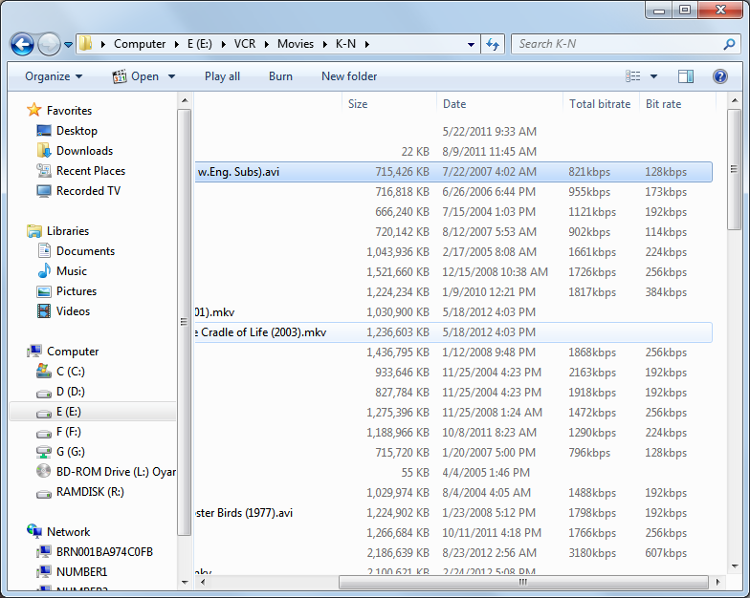This screenshot has width=750, height=598.
Task: Open the Documents library icon
Action: [44, 250]
